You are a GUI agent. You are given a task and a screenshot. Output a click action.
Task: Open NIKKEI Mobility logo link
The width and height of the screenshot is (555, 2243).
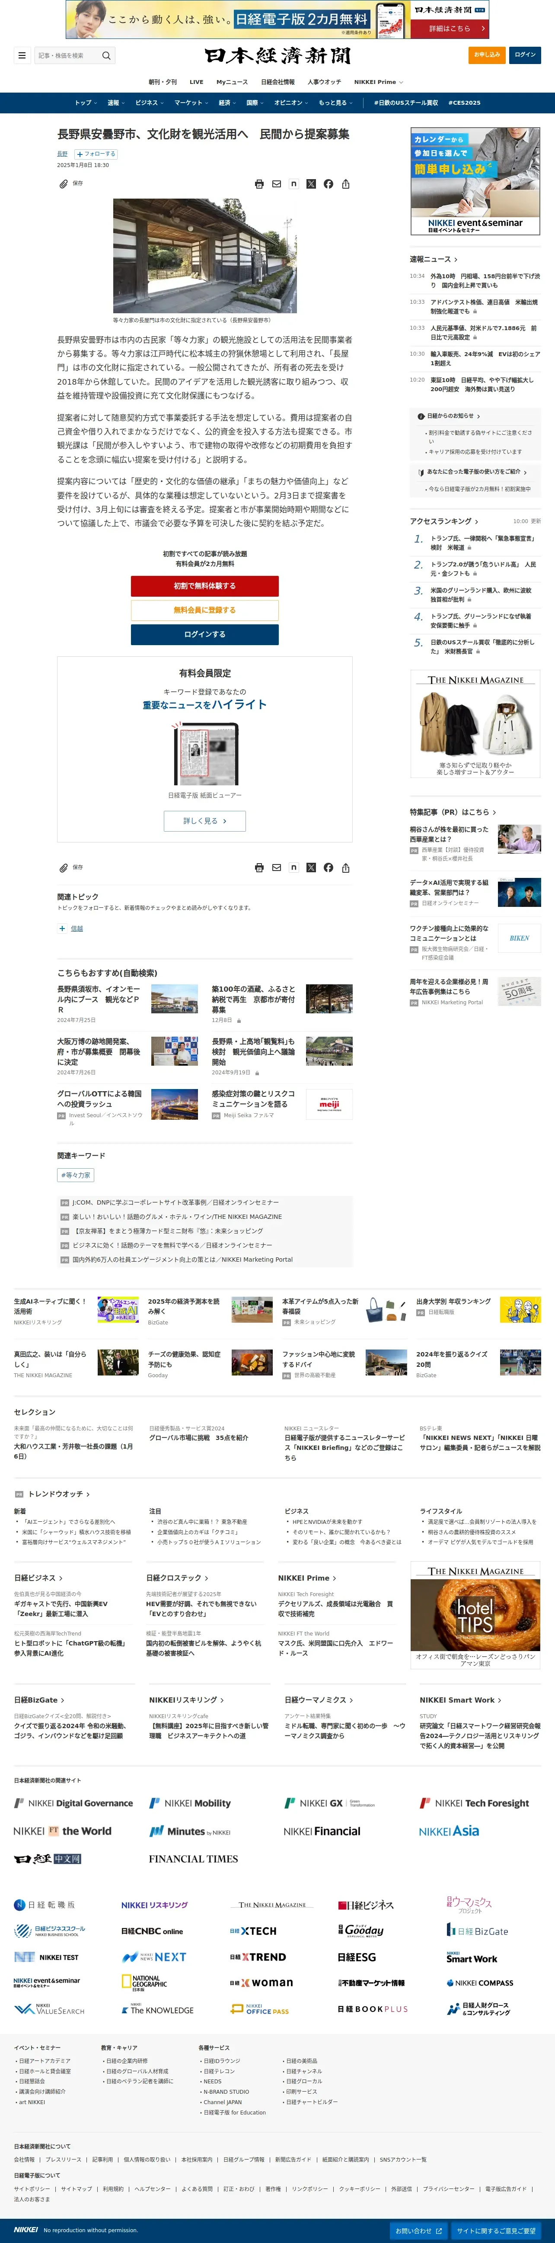(190, 1803)
